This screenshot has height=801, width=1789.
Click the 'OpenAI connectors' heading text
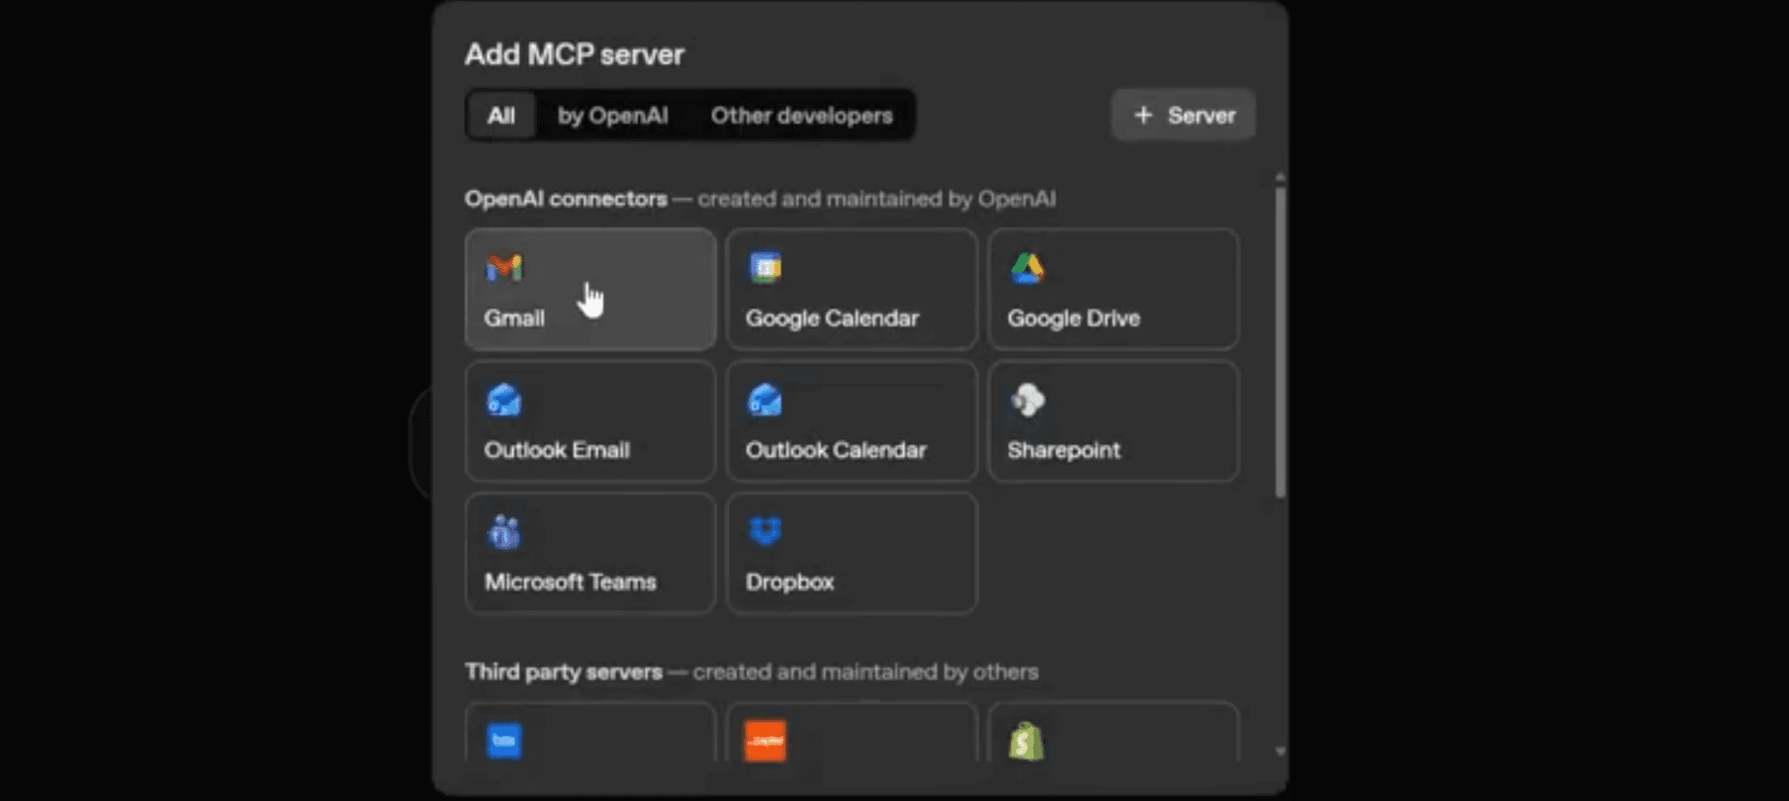pos(567,199)
